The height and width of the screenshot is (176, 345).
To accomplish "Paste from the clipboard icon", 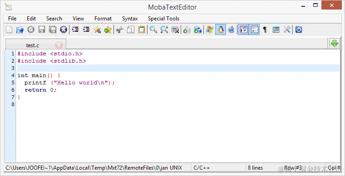I will click(x=142, y=29).
